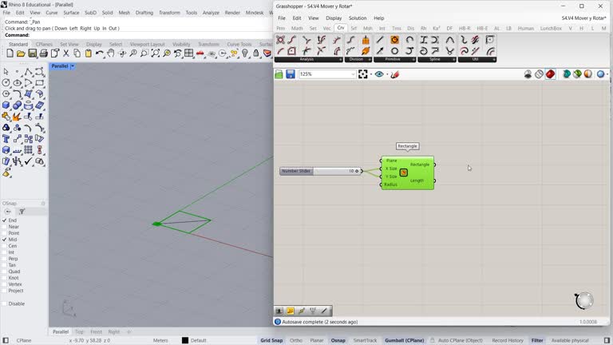Click the Text object tool in left sidebar

[x=6, y=138]
